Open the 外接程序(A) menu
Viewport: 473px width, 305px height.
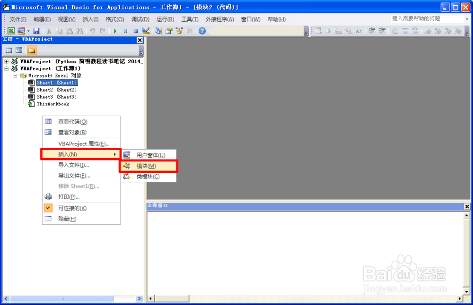[x=219, y=19]
